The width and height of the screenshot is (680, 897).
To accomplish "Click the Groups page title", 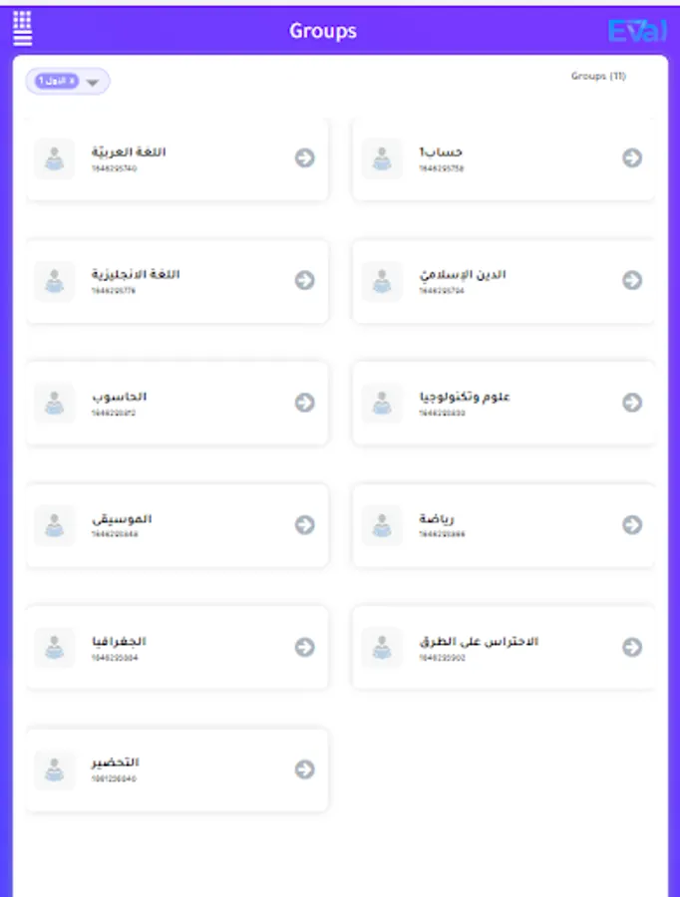I will tap(323, 31).
